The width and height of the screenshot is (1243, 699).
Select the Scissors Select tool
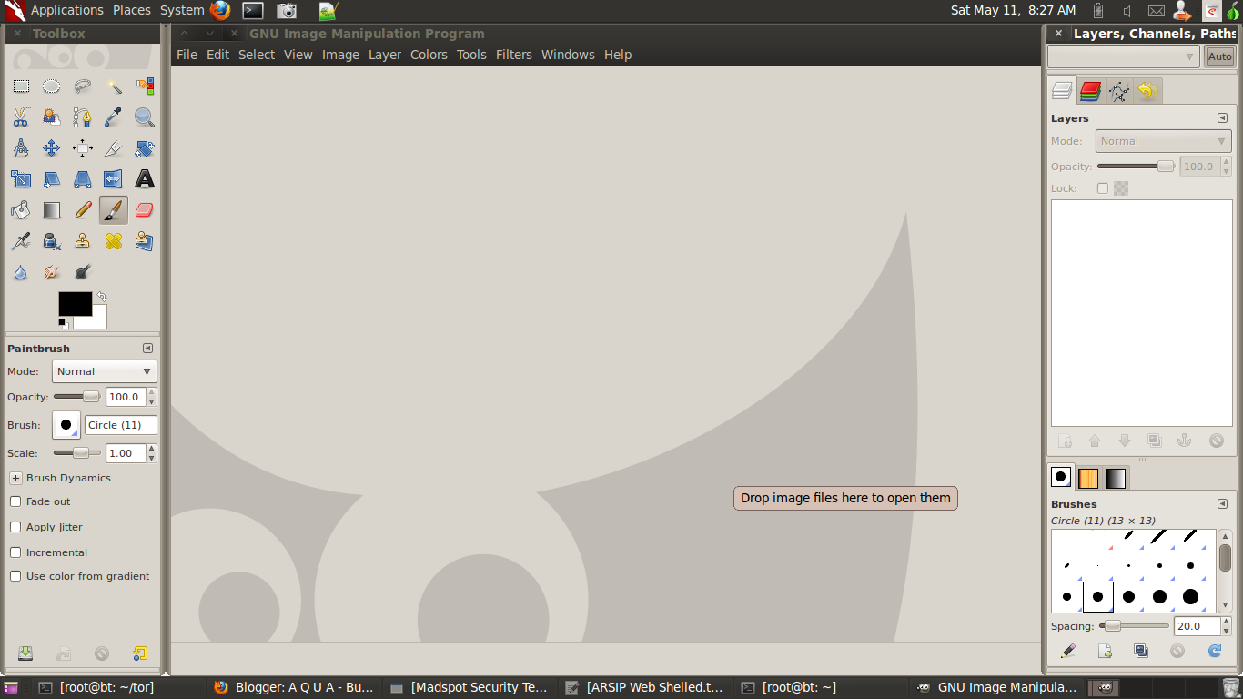pyautogui.click(x=21, y=117)
